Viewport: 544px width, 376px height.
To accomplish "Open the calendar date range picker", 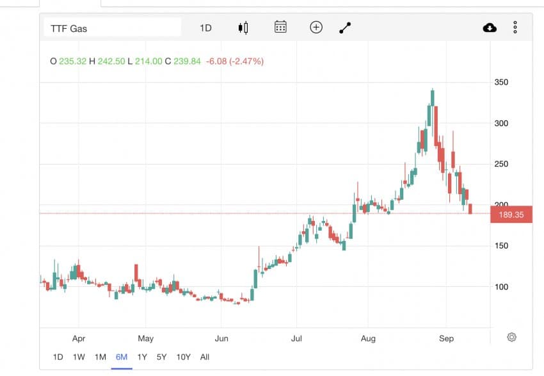I will pyautogui.click(x=280, y=28).
